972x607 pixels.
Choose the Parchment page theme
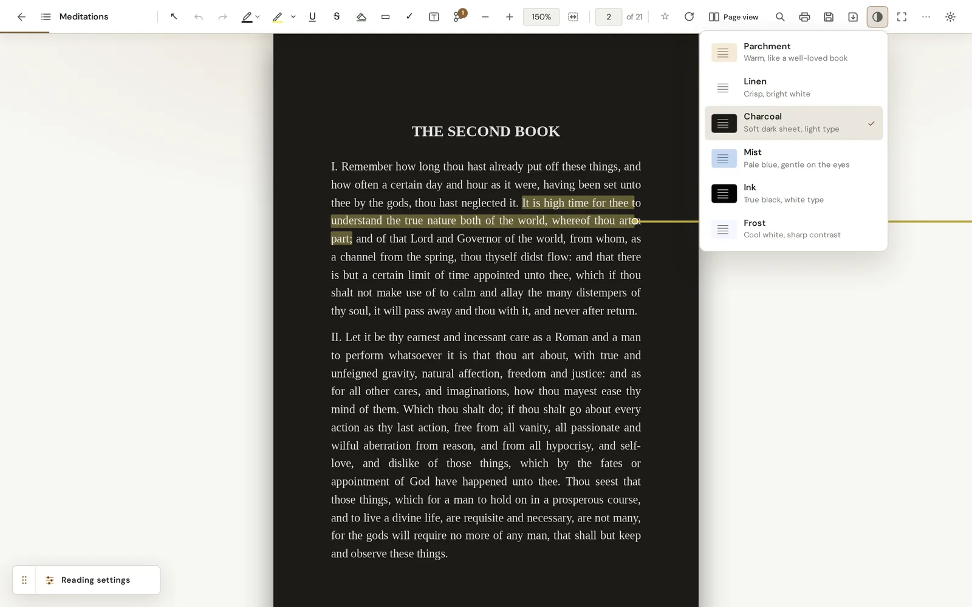(x=793, y=52)
